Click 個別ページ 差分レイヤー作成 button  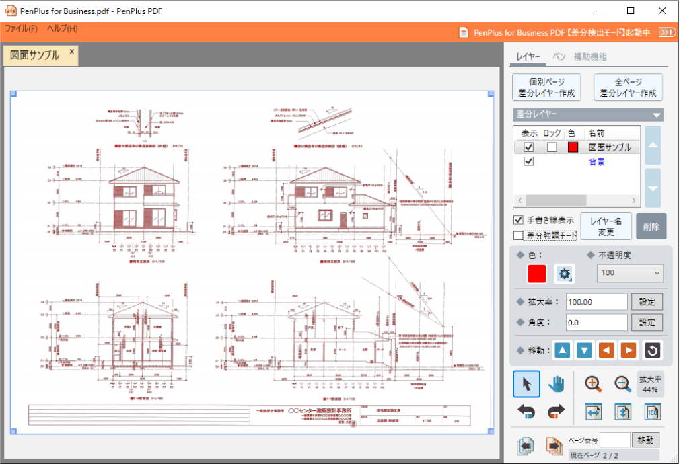tap(546, 87)
